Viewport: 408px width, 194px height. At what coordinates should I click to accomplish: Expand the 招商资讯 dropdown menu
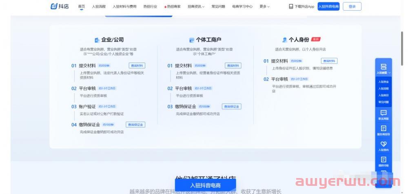196,7
